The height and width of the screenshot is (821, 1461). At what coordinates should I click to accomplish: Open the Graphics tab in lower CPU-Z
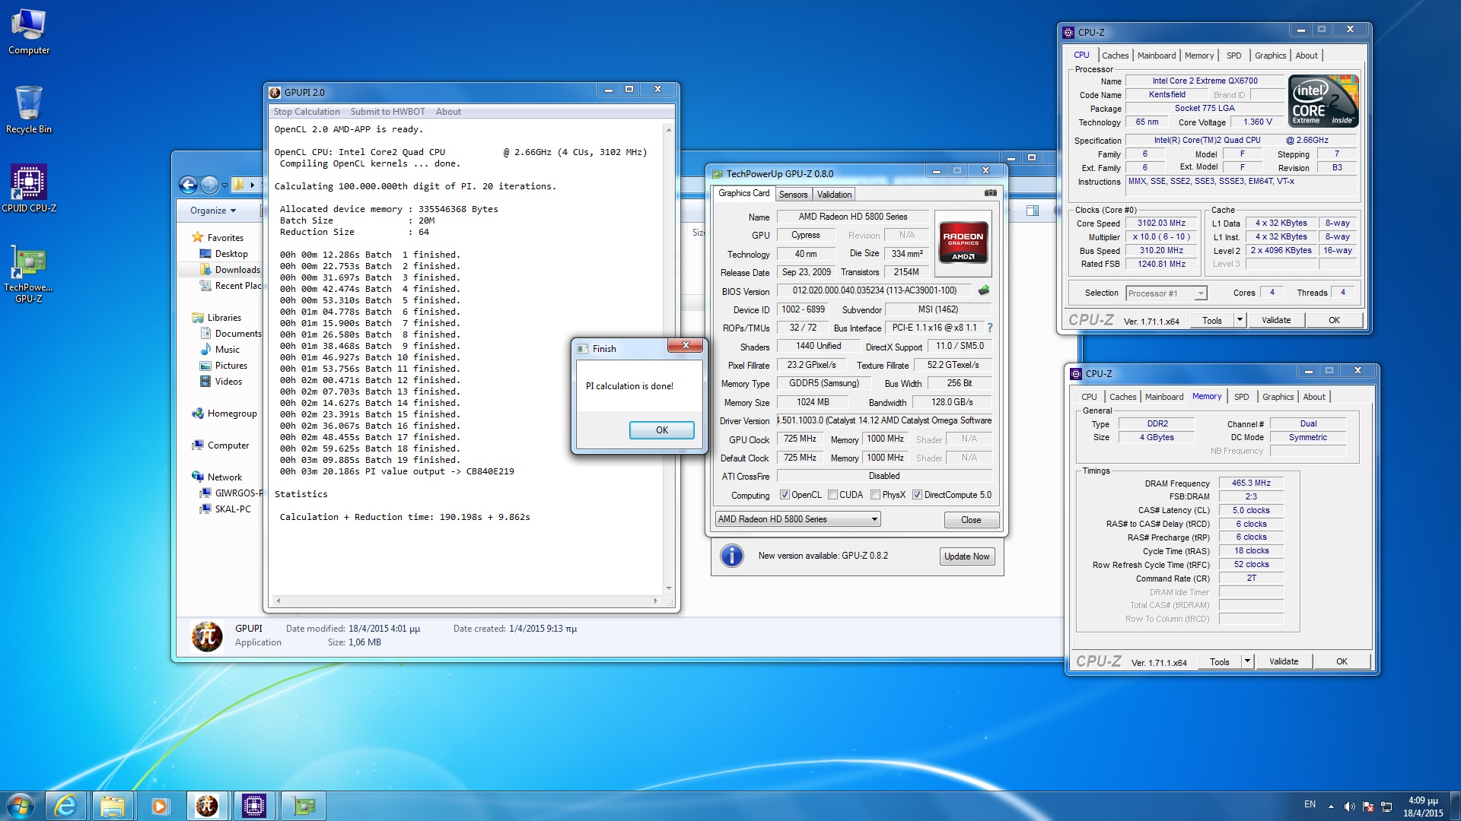coord(1278,397)
